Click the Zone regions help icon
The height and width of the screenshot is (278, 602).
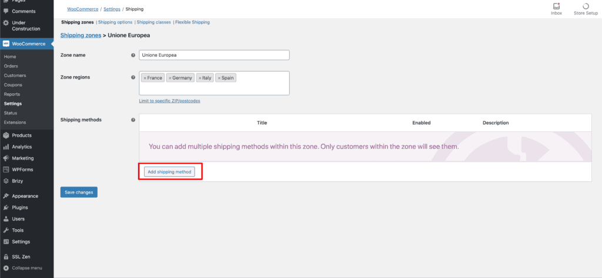(133, 77)
